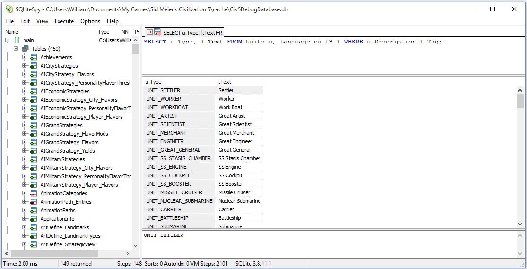Select the UNIT_GREAT_GENERAL result cell
This screenshot has height=269, width=527.
(x=179, y=150)
